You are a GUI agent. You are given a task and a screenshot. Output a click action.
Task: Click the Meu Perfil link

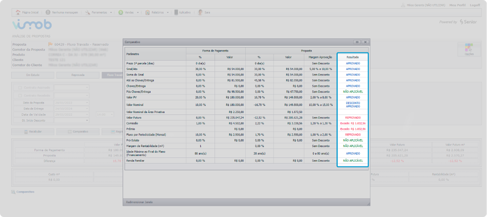click(x=457, y=5)
